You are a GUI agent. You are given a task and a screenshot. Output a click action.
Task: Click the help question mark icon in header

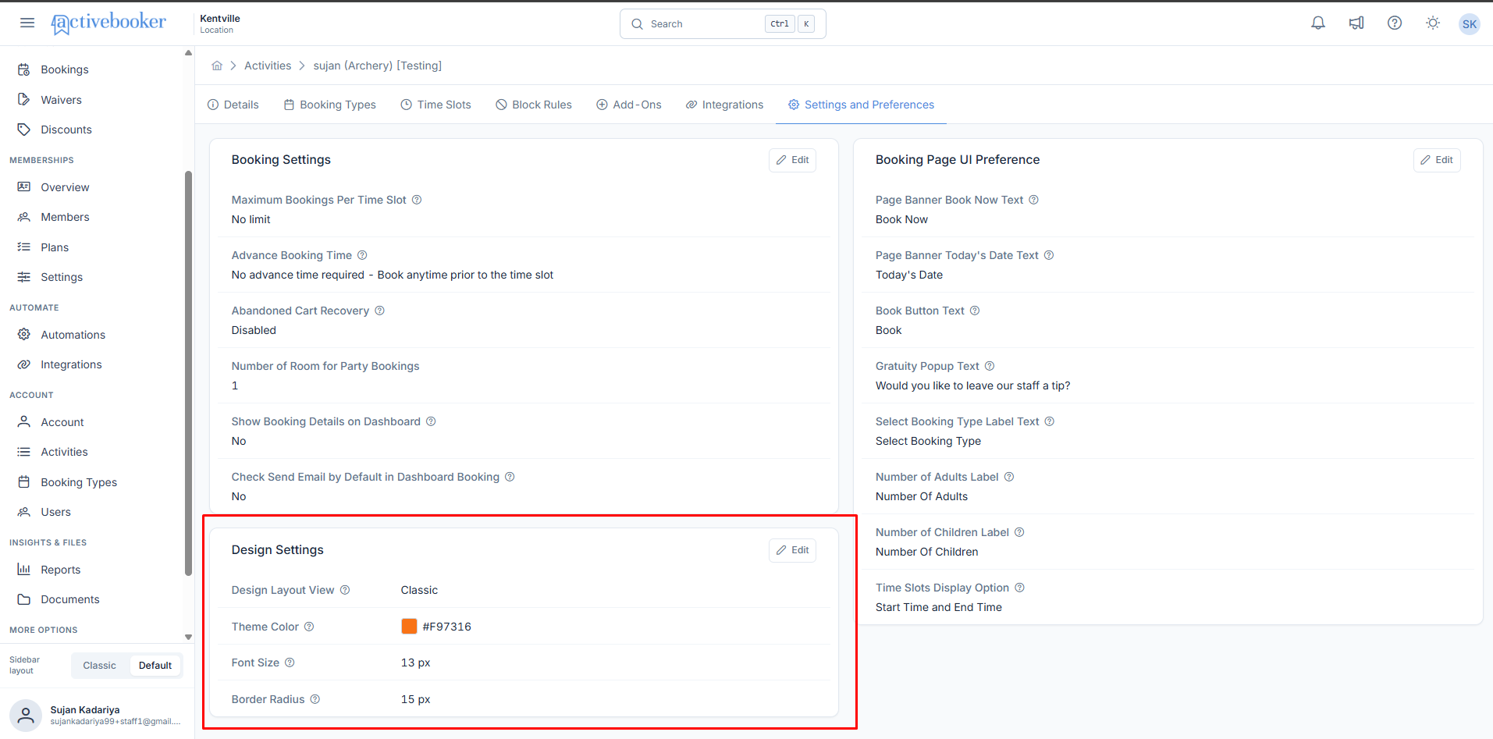coord(1395,23)
